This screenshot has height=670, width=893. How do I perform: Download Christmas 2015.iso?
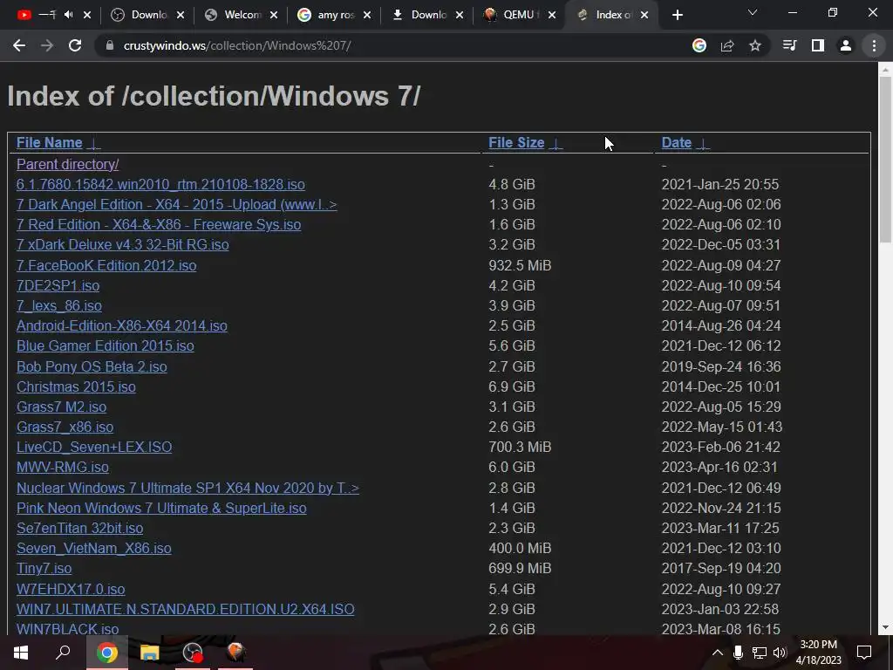(x=77, y=386)
